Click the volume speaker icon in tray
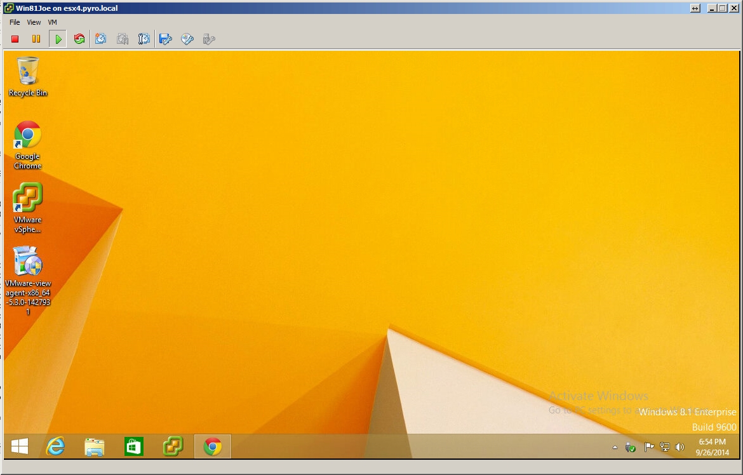The image size is (743, 475). click(x=679, y=447)
